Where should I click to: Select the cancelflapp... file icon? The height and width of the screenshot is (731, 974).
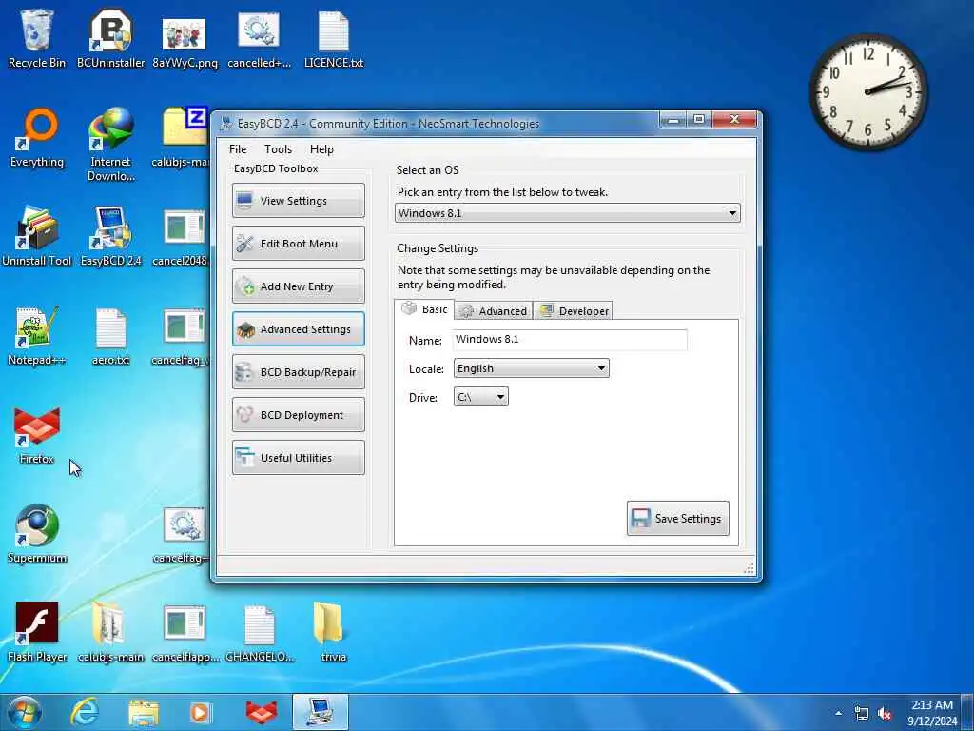(x=185, y=632)
